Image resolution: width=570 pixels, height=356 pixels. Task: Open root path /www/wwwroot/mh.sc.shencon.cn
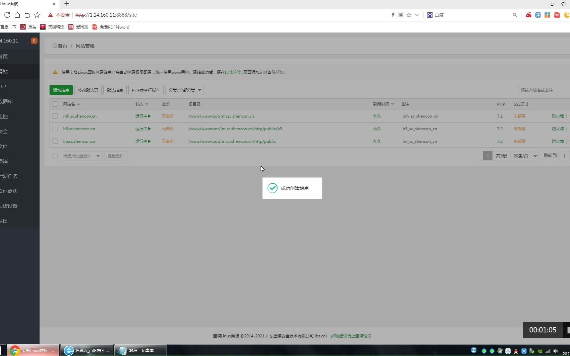[221, 116]
